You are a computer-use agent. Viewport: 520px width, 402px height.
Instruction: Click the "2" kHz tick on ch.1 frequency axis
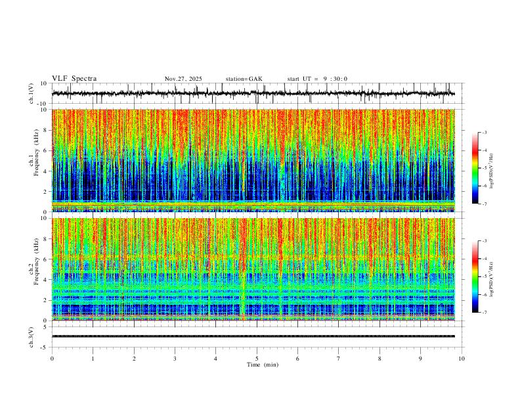click(x=46, y=192)
